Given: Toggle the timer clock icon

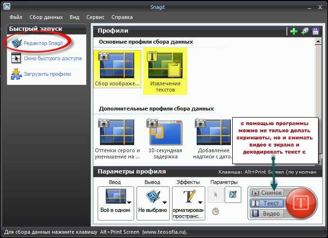Looking at the screenshot, I should point(216,211).
